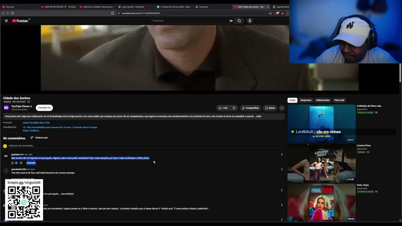Like the Cidade dos Sonhos video

(223, 108)
